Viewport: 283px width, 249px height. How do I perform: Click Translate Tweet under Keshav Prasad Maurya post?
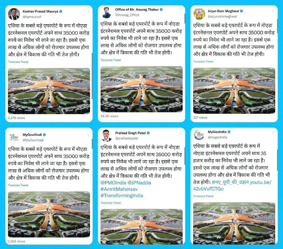coord(18,62)
